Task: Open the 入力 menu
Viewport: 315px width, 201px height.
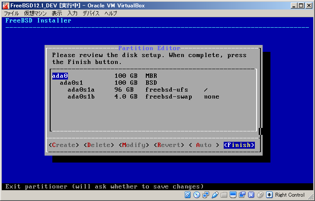Action: [72, 13]
